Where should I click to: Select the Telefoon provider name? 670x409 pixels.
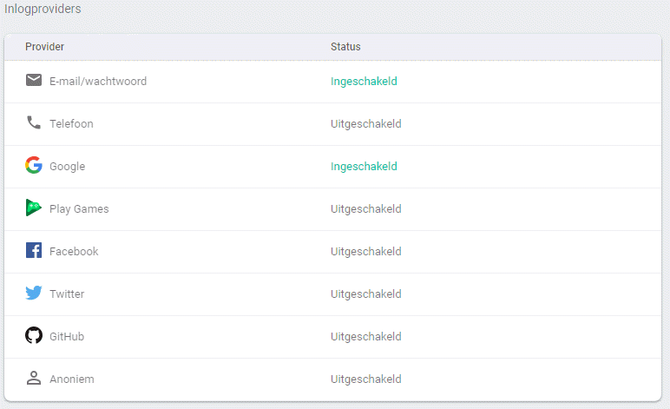[x=71, y=124]
